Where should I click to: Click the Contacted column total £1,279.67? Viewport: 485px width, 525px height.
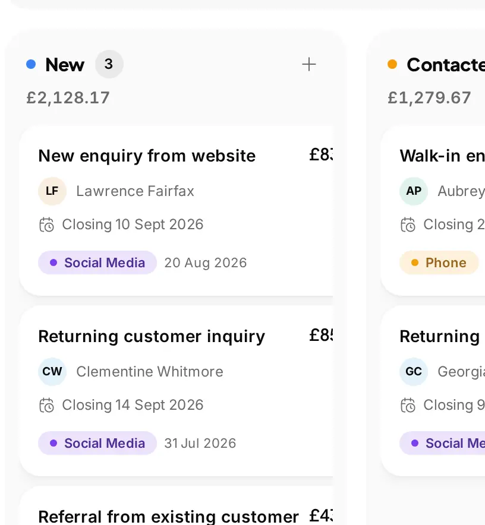429,98
